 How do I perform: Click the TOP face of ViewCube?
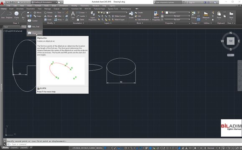click(x=231, y=41)
